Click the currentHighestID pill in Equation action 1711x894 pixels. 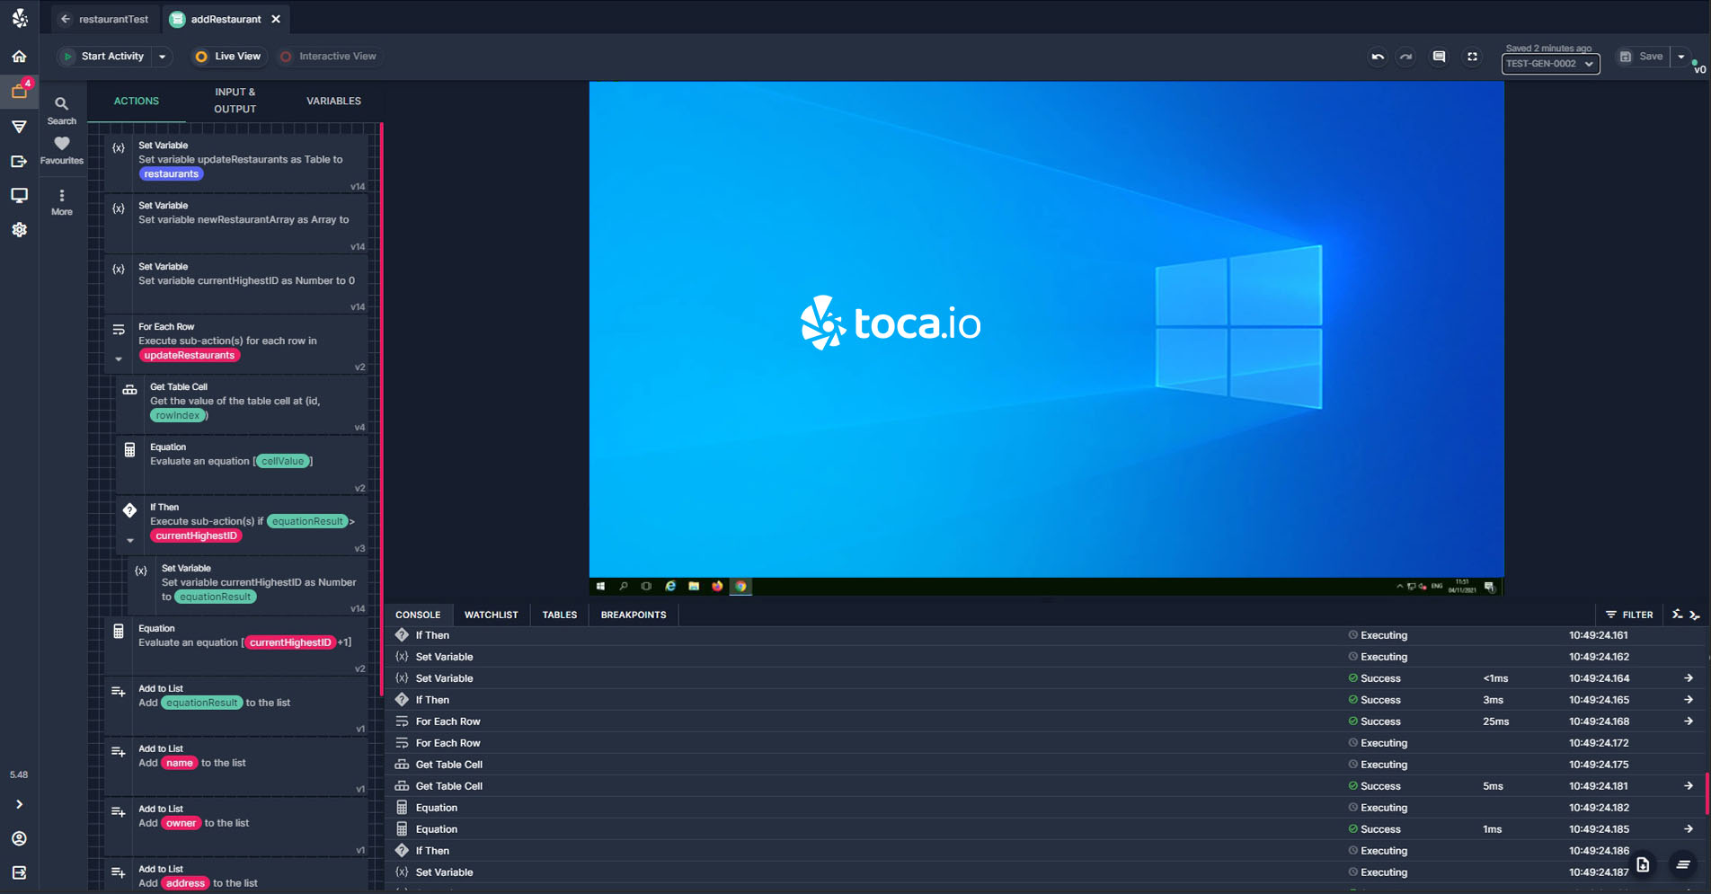click(x=290, y=643)
